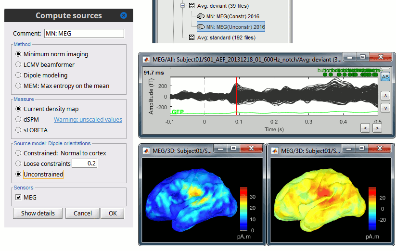Click the AS autoscale button
This screenshot has height=251, width=396.
click(385, 76)
